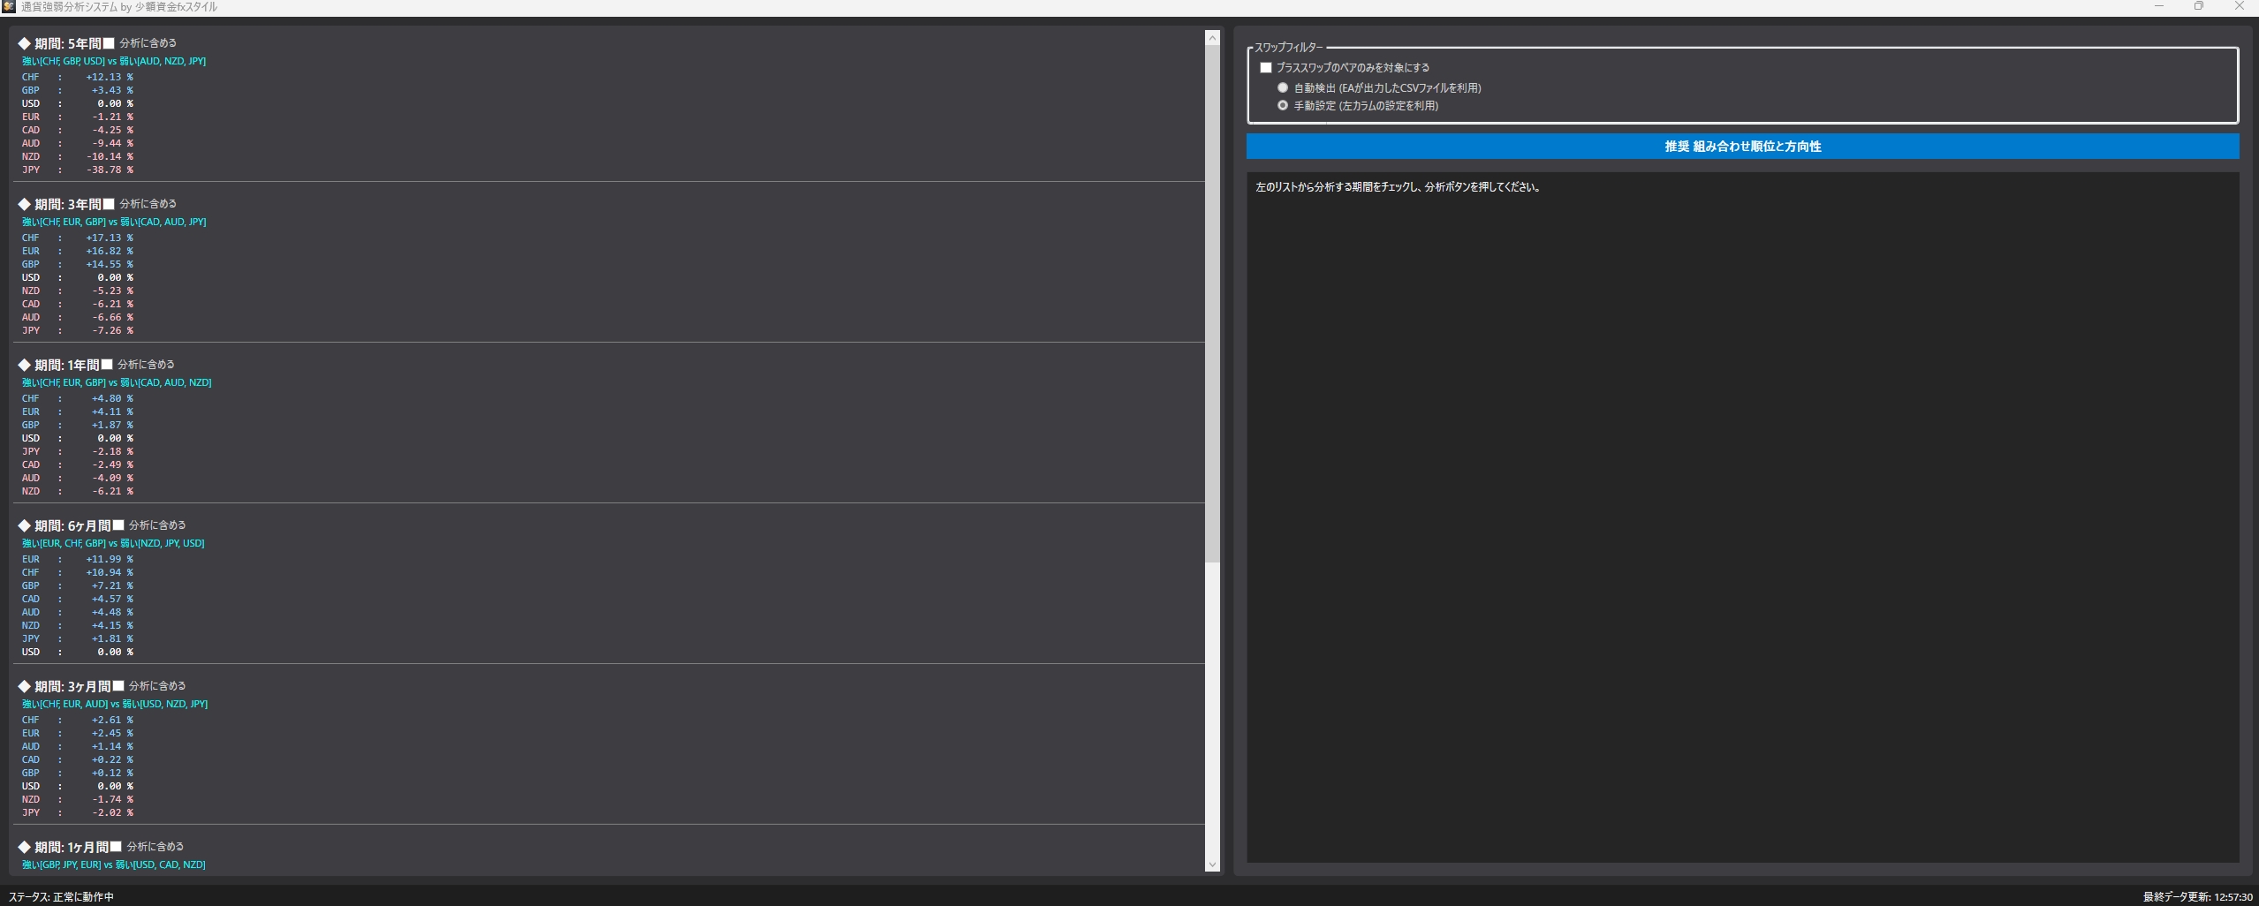Click the 期間: 6ヶ月間 heading

coord(64,525)
